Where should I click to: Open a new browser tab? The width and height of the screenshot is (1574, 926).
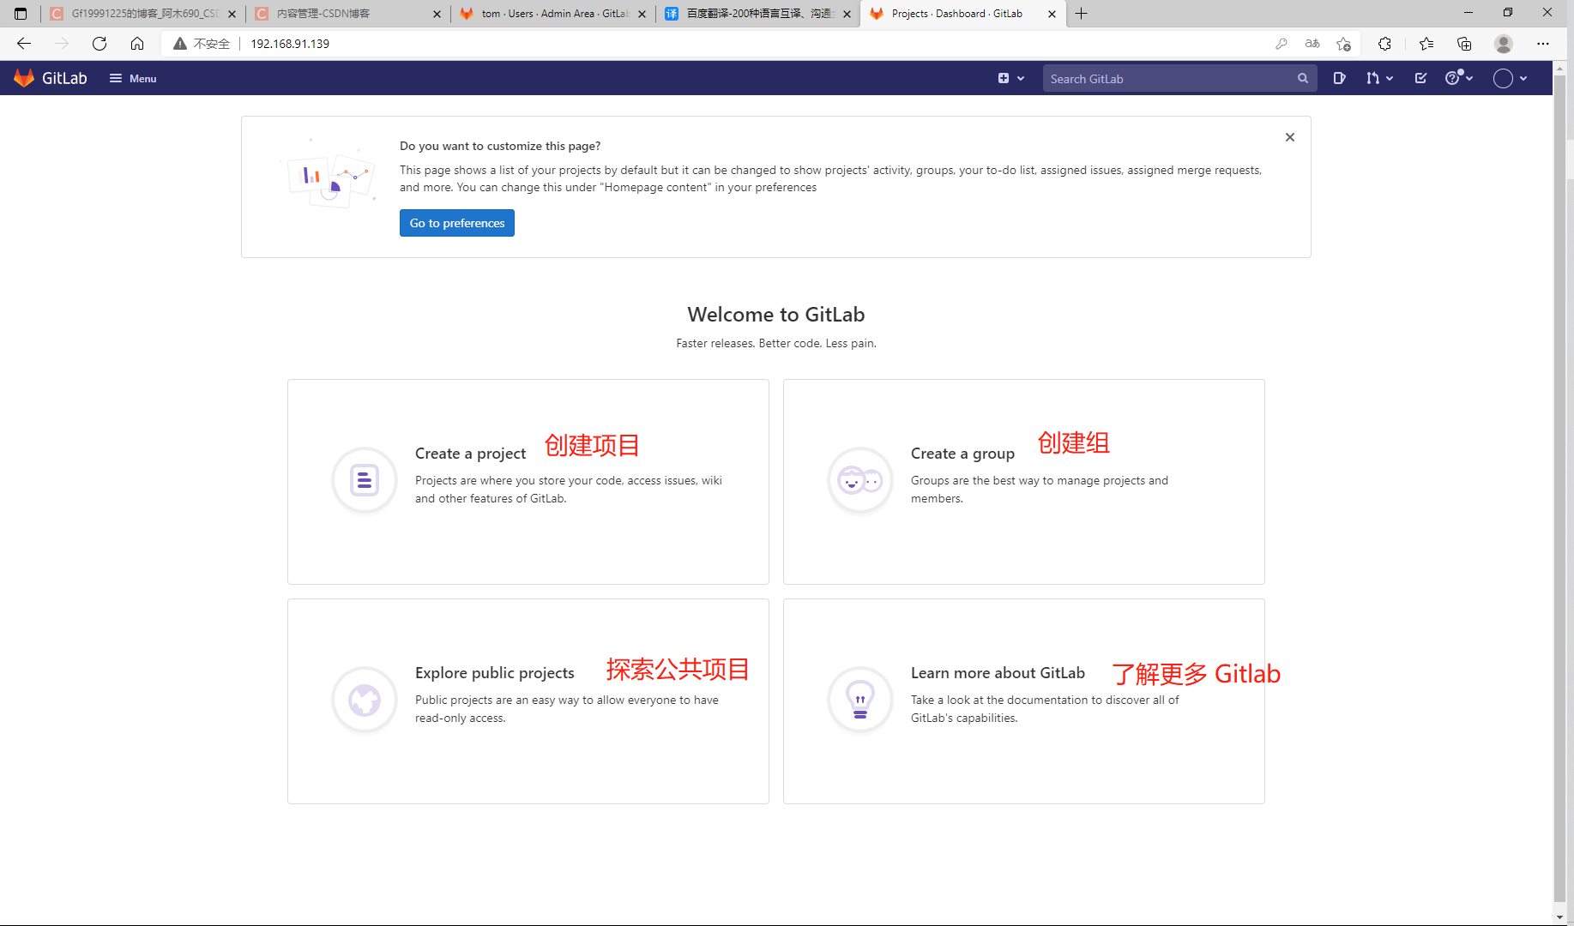(x=1082, y=14)
